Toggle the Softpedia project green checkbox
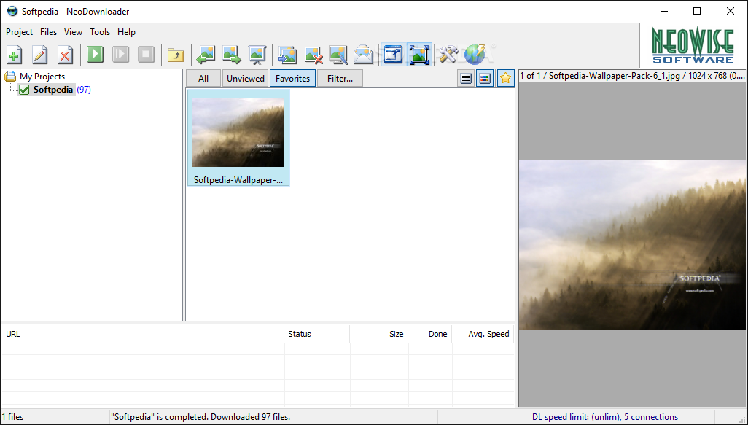The width and height of the screenshot is (748, 425). click(x=24, y=90)
